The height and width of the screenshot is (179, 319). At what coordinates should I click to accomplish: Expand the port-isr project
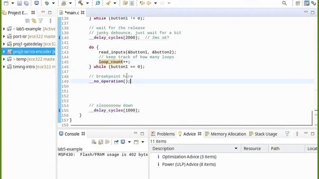point(4,36)
